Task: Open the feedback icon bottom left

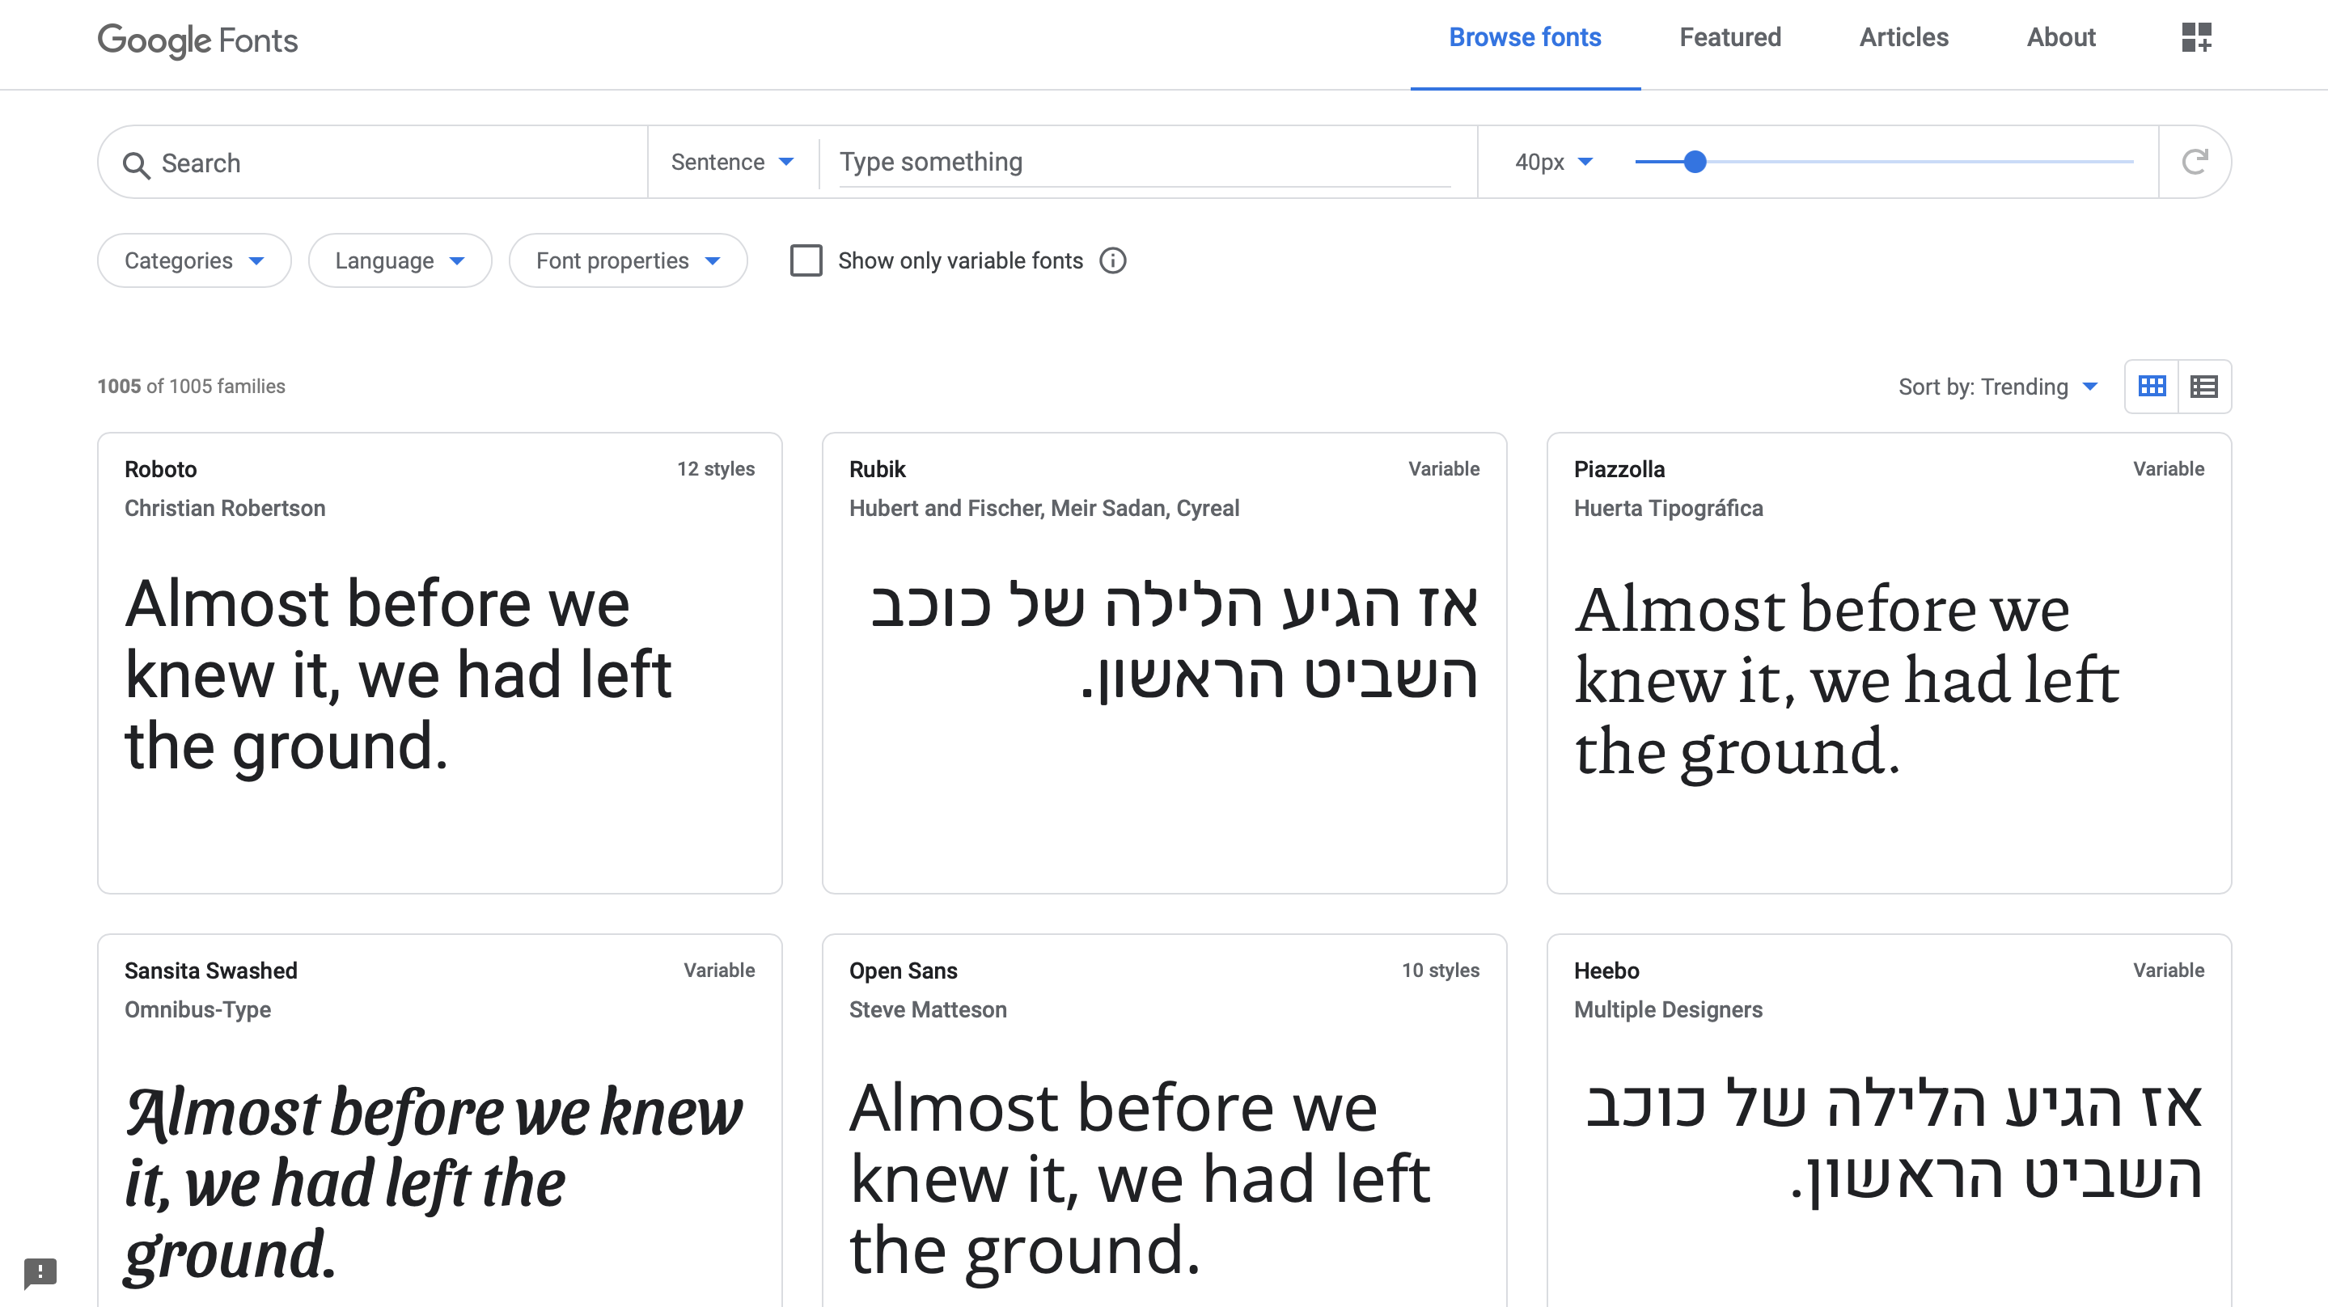Action: coord(39,1274)
